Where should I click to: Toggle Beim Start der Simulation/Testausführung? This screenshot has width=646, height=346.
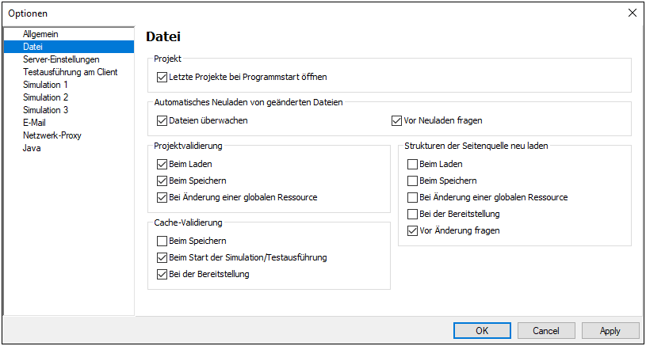[x=162, y=257]
